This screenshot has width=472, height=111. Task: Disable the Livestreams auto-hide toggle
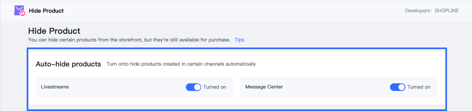pos(193,87)
